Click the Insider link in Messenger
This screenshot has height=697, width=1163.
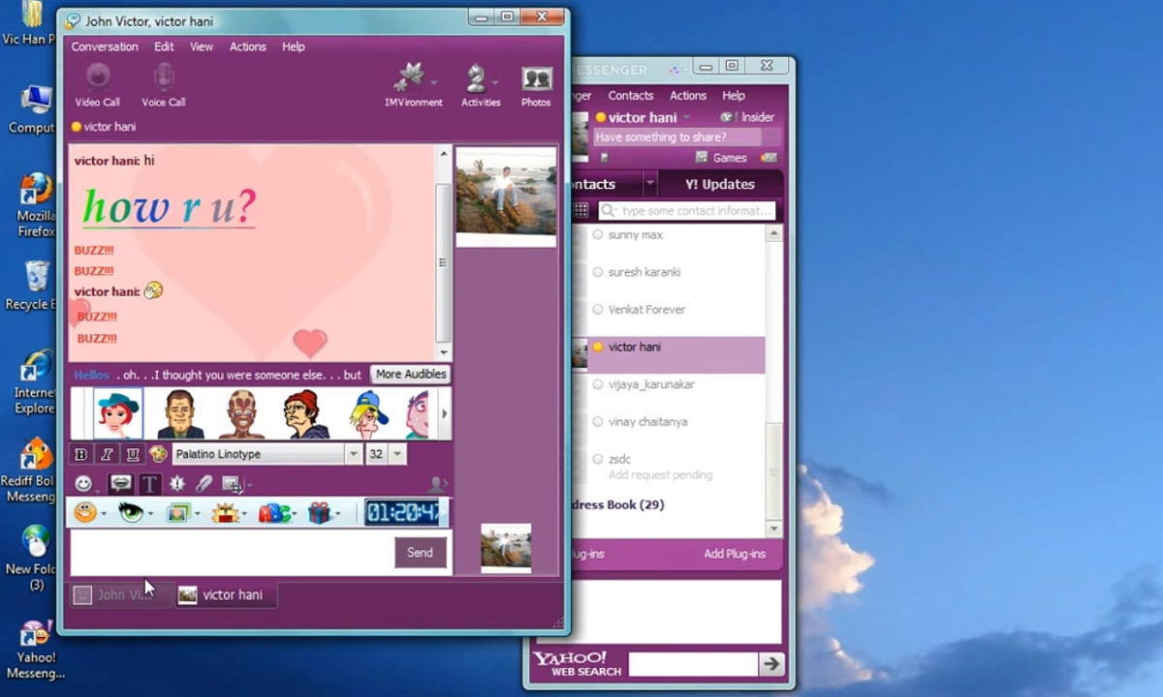coord(757,117)
